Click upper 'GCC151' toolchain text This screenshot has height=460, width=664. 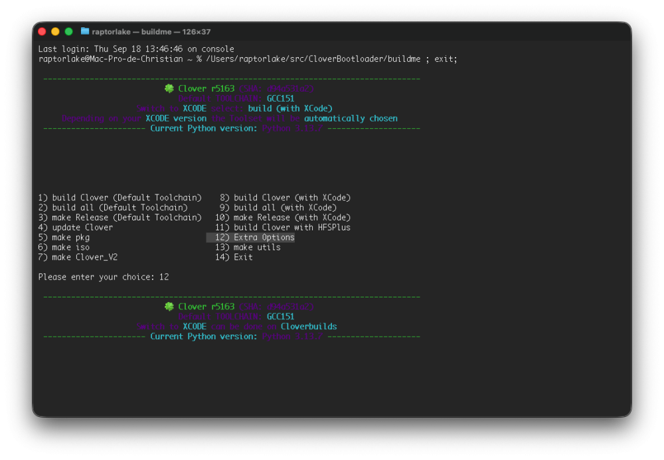pyautogui.click(x=280, y=99)
